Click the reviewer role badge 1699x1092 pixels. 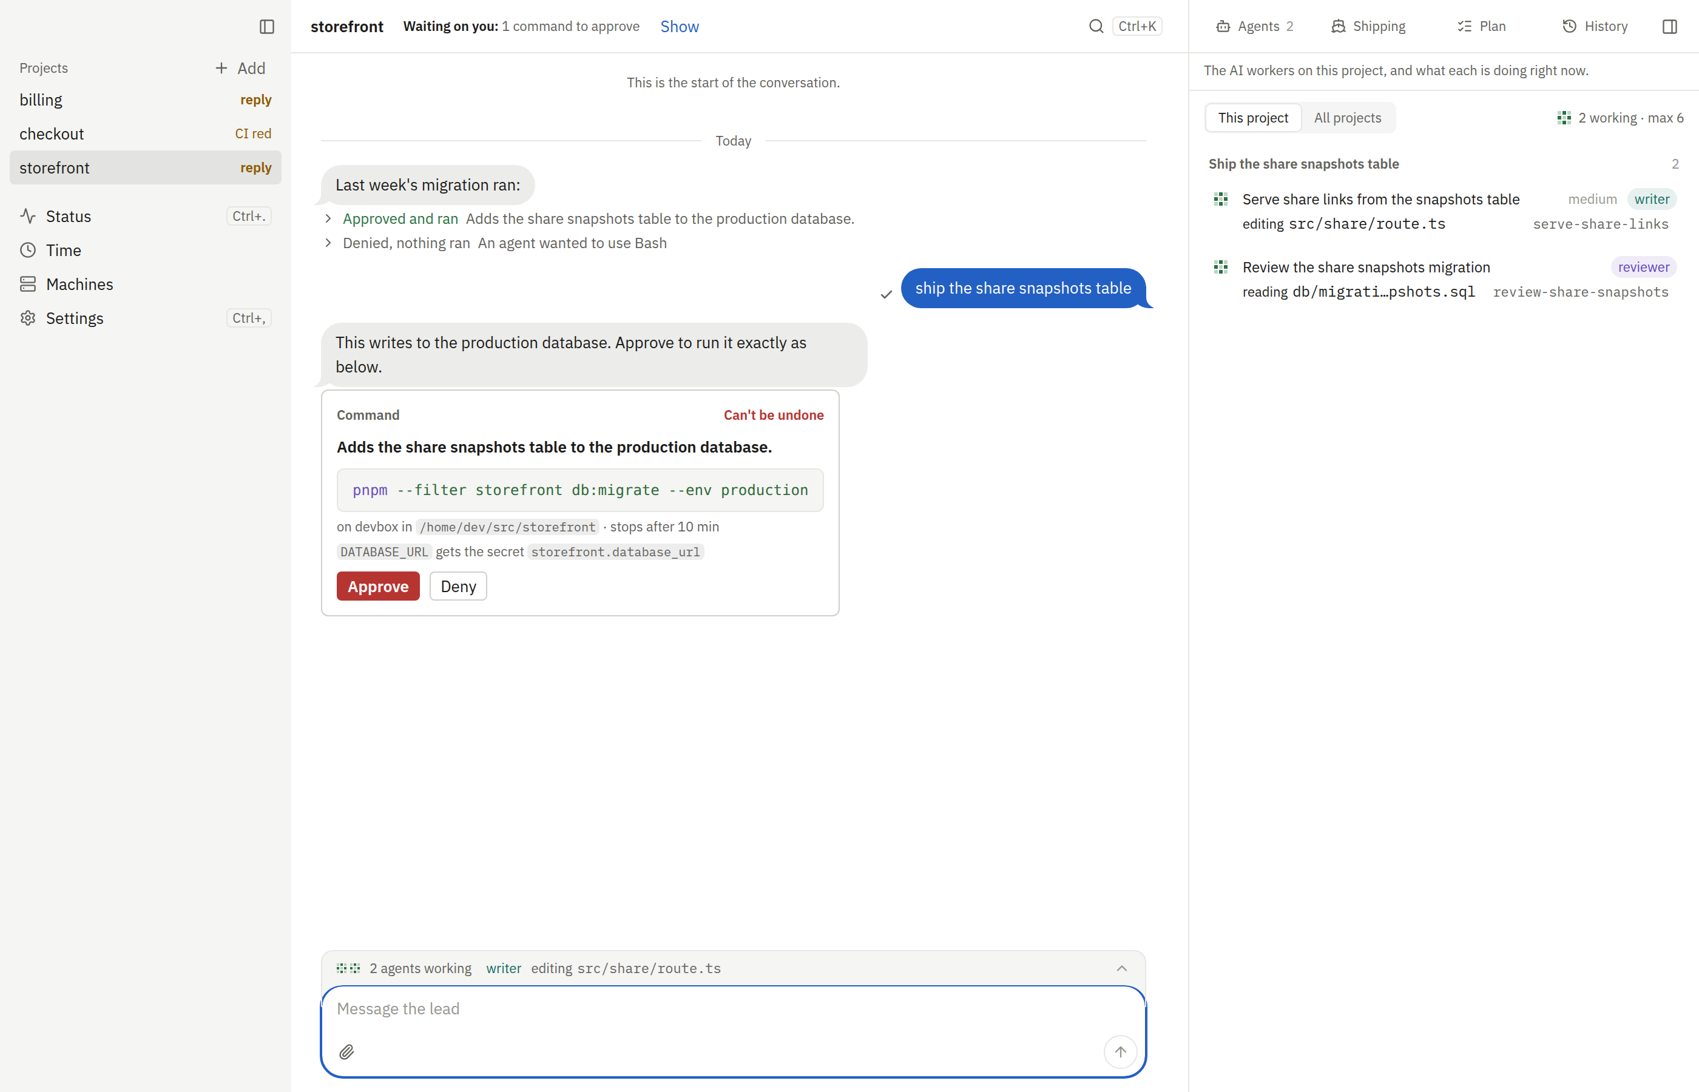[x=1643, y=268]
